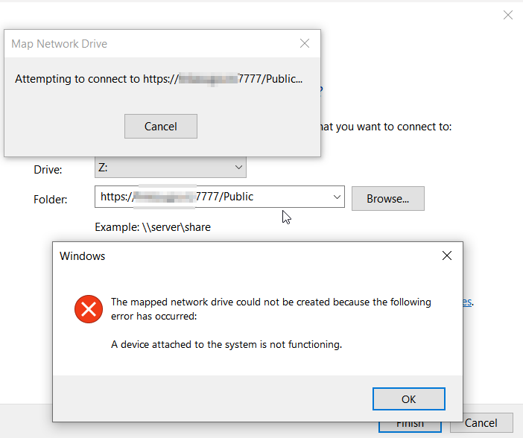Cancel the connection attempt in progress popup
This screenshot has height=438, width=523.
(161, 126)
